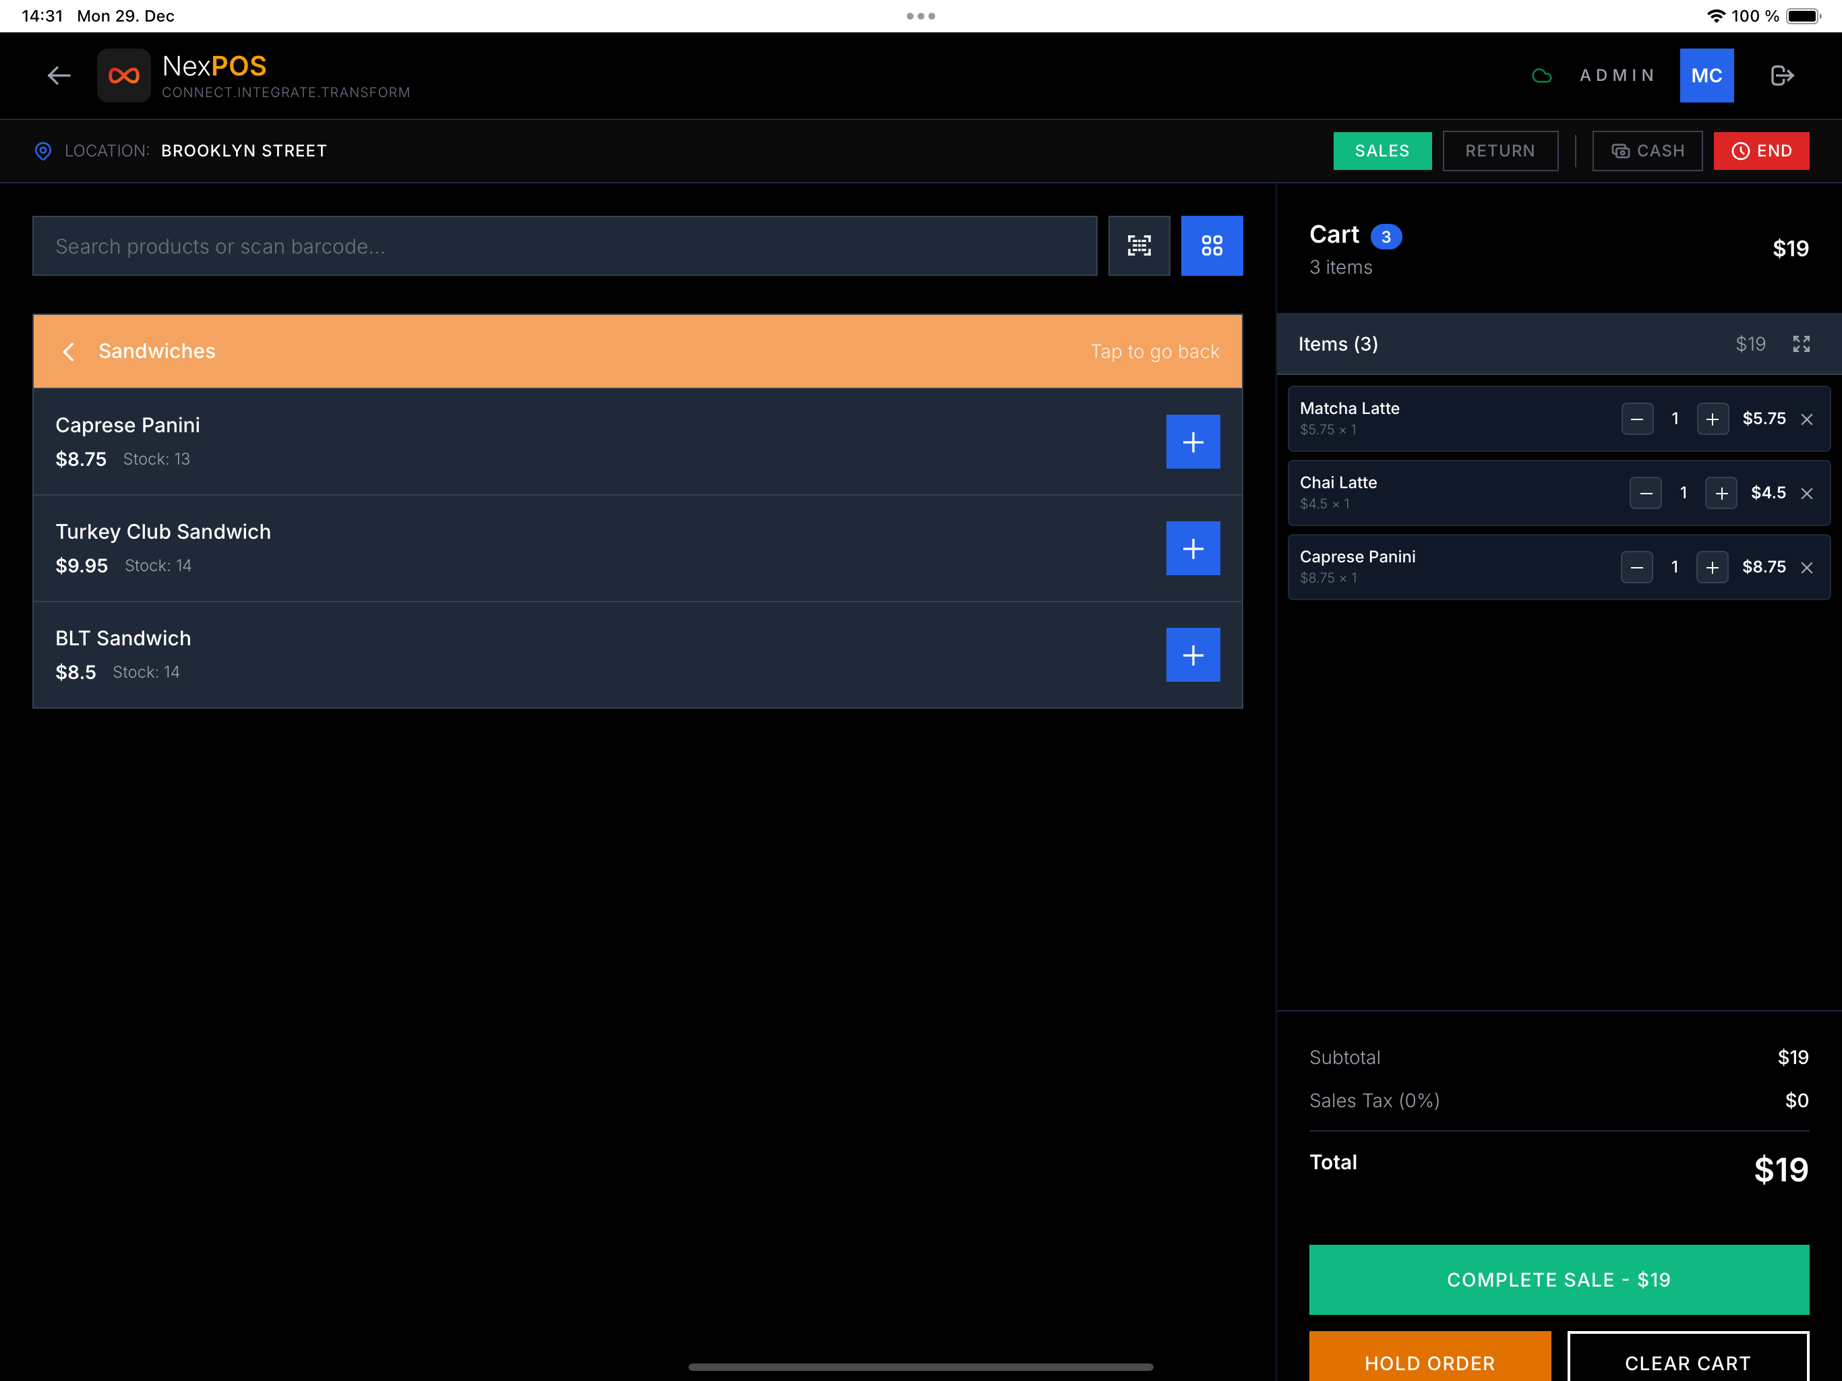This screenshot has width=1842, height=1381.
Task: Decrease Caprese Panini quantity with minus stepper
Action: (x=1637, y=567)
